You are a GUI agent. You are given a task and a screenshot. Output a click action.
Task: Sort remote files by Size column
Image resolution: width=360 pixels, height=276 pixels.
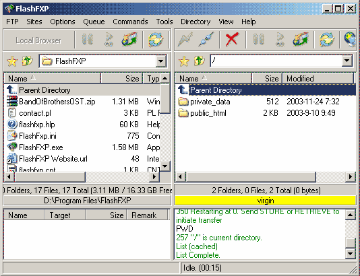pyautogui.click(x=267, y=79)
